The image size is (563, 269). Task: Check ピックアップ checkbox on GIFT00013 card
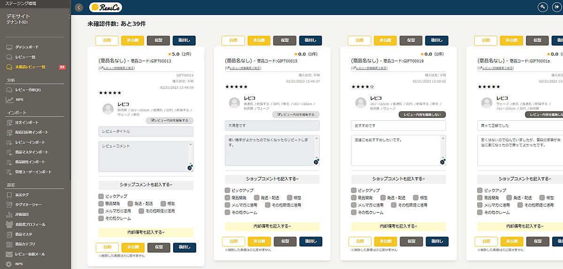[x=101, y=197]
